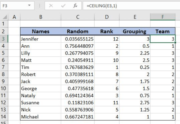Click the Select All corner triangle
Viewport: 180px width, 124px height.
(x=5, y=17)
